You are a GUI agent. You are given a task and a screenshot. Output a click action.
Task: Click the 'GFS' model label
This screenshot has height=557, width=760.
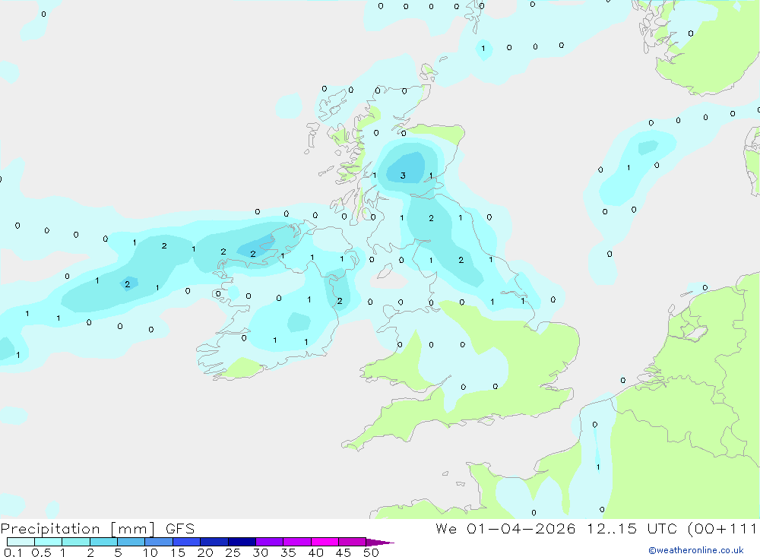(x=180, y=529)
